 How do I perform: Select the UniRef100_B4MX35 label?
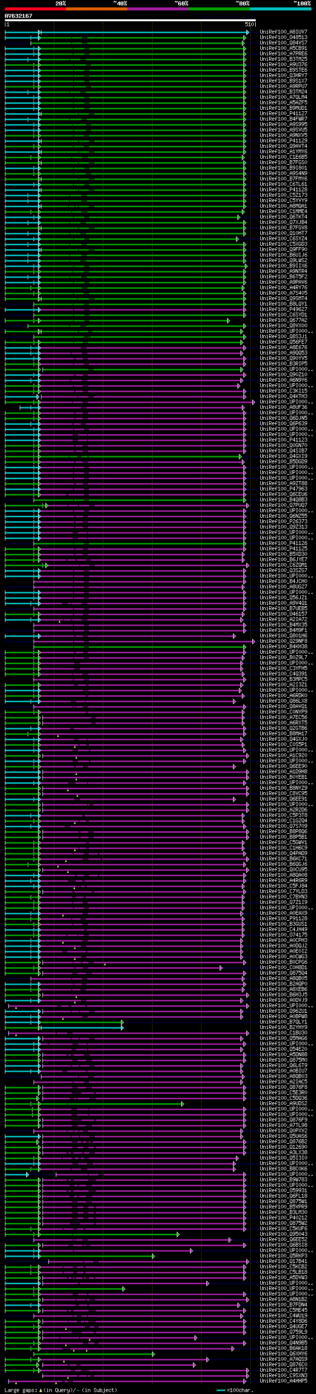(x=283, y=625)
